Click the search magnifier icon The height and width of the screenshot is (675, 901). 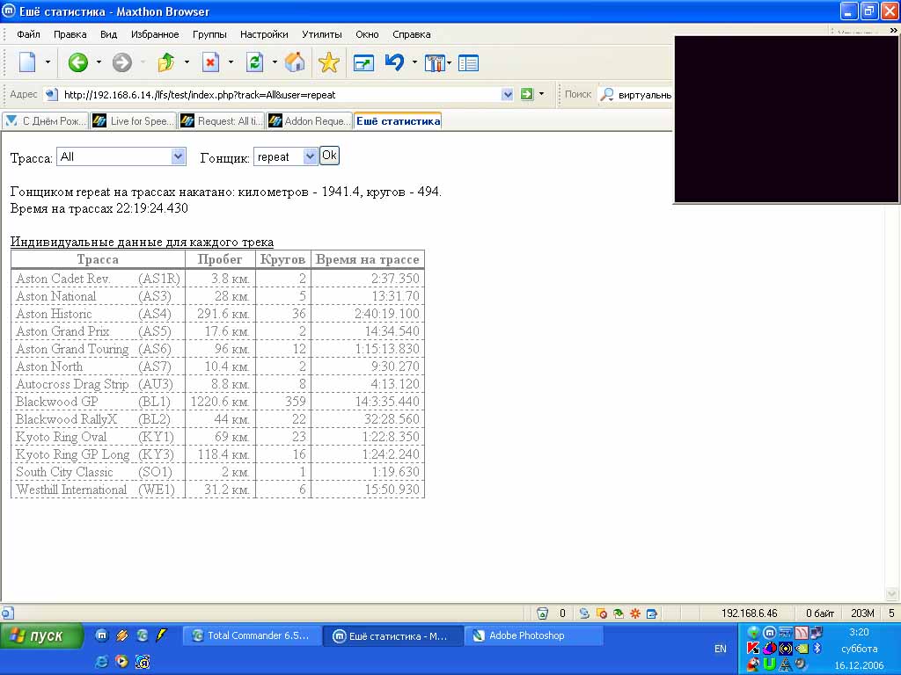click(x=607, y=94)
